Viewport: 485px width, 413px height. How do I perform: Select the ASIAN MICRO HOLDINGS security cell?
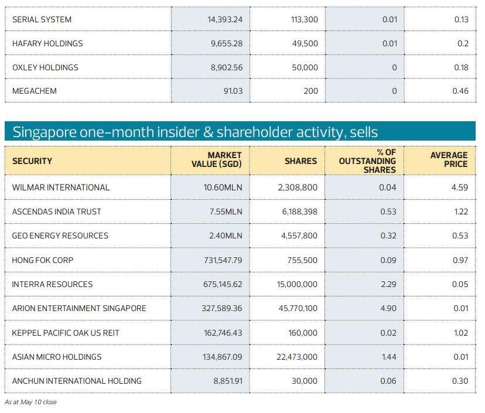tap(57, 357)
